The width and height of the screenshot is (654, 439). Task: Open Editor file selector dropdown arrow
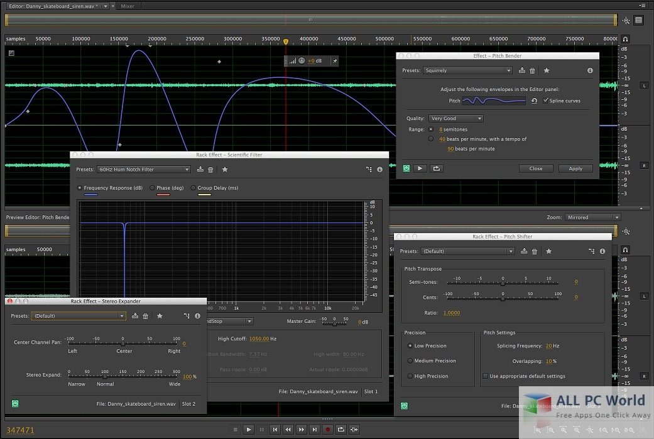pyautogui.click(x=106, y=6)
